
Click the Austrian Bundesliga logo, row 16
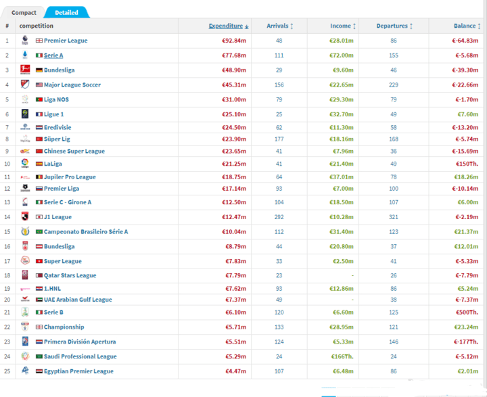click(25, 246)
